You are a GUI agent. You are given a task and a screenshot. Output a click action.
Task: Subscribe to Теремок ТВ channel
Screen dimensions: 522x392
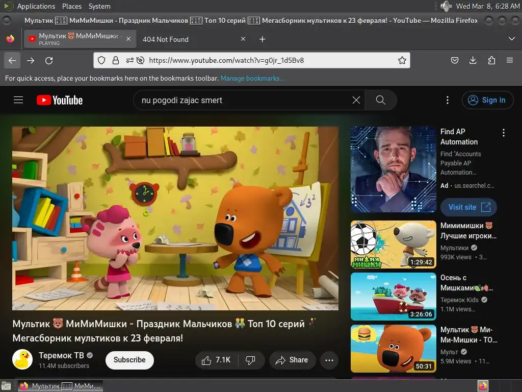click(x=129, y=360)
